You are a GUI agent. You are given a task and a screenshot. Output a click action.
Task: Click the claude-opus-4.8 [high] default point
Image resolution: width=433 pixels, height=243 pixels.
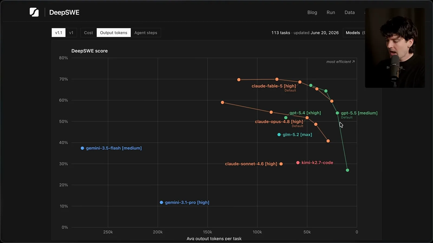(307, 118)
